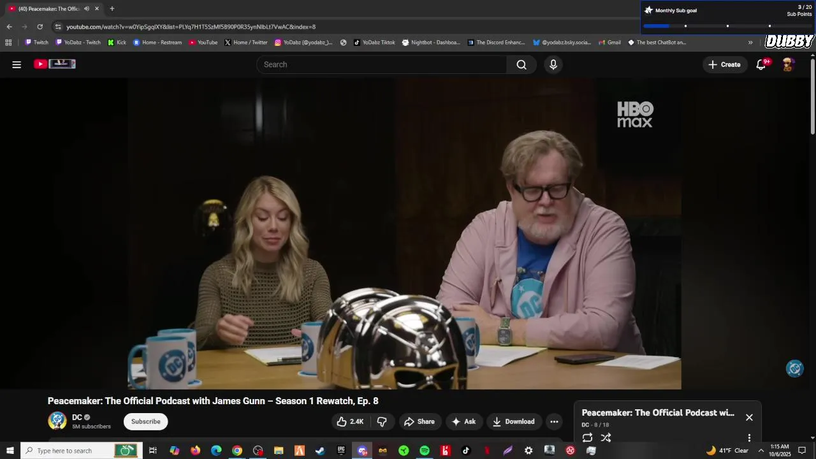Show hidden system tray icons
The height and width of the screenshot is (459, 816).
[x=761, y=451]
